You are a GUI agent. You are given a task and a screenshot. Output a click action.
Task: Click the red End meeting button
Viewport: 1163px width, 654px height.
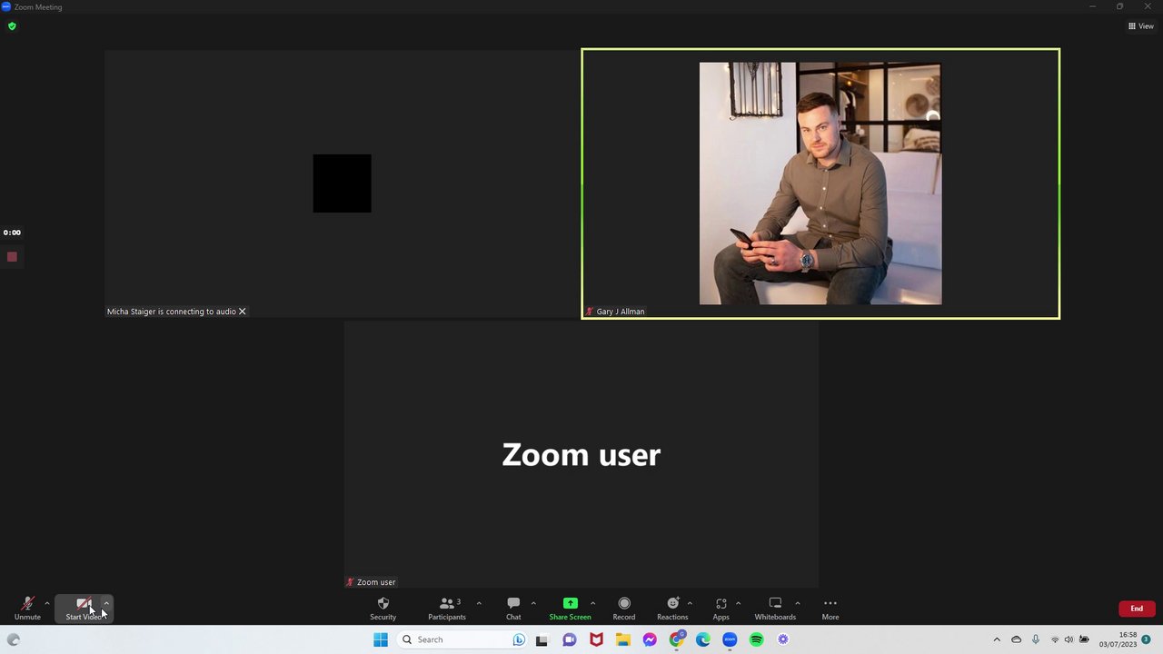(x=1137, y=609)
